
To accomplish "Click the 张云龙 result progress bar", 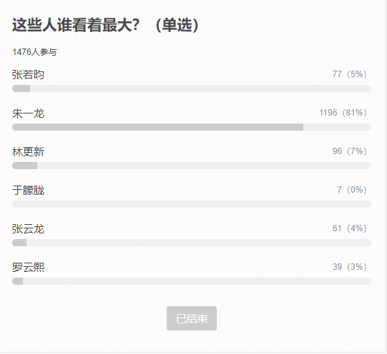I will coord(192,243).
